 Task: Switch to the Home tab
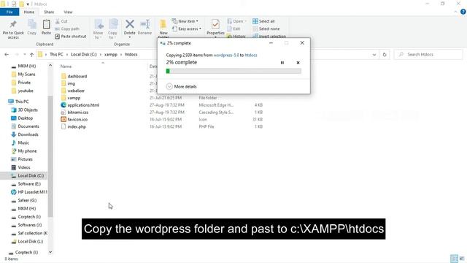coord(29,12)
